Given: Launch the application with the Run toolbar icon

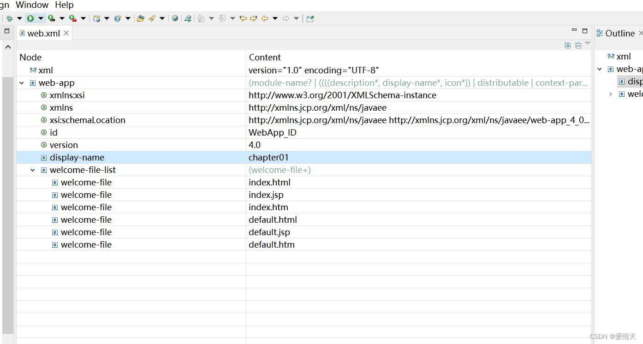Looking at the screenshot, I should [x=30, y=18].
